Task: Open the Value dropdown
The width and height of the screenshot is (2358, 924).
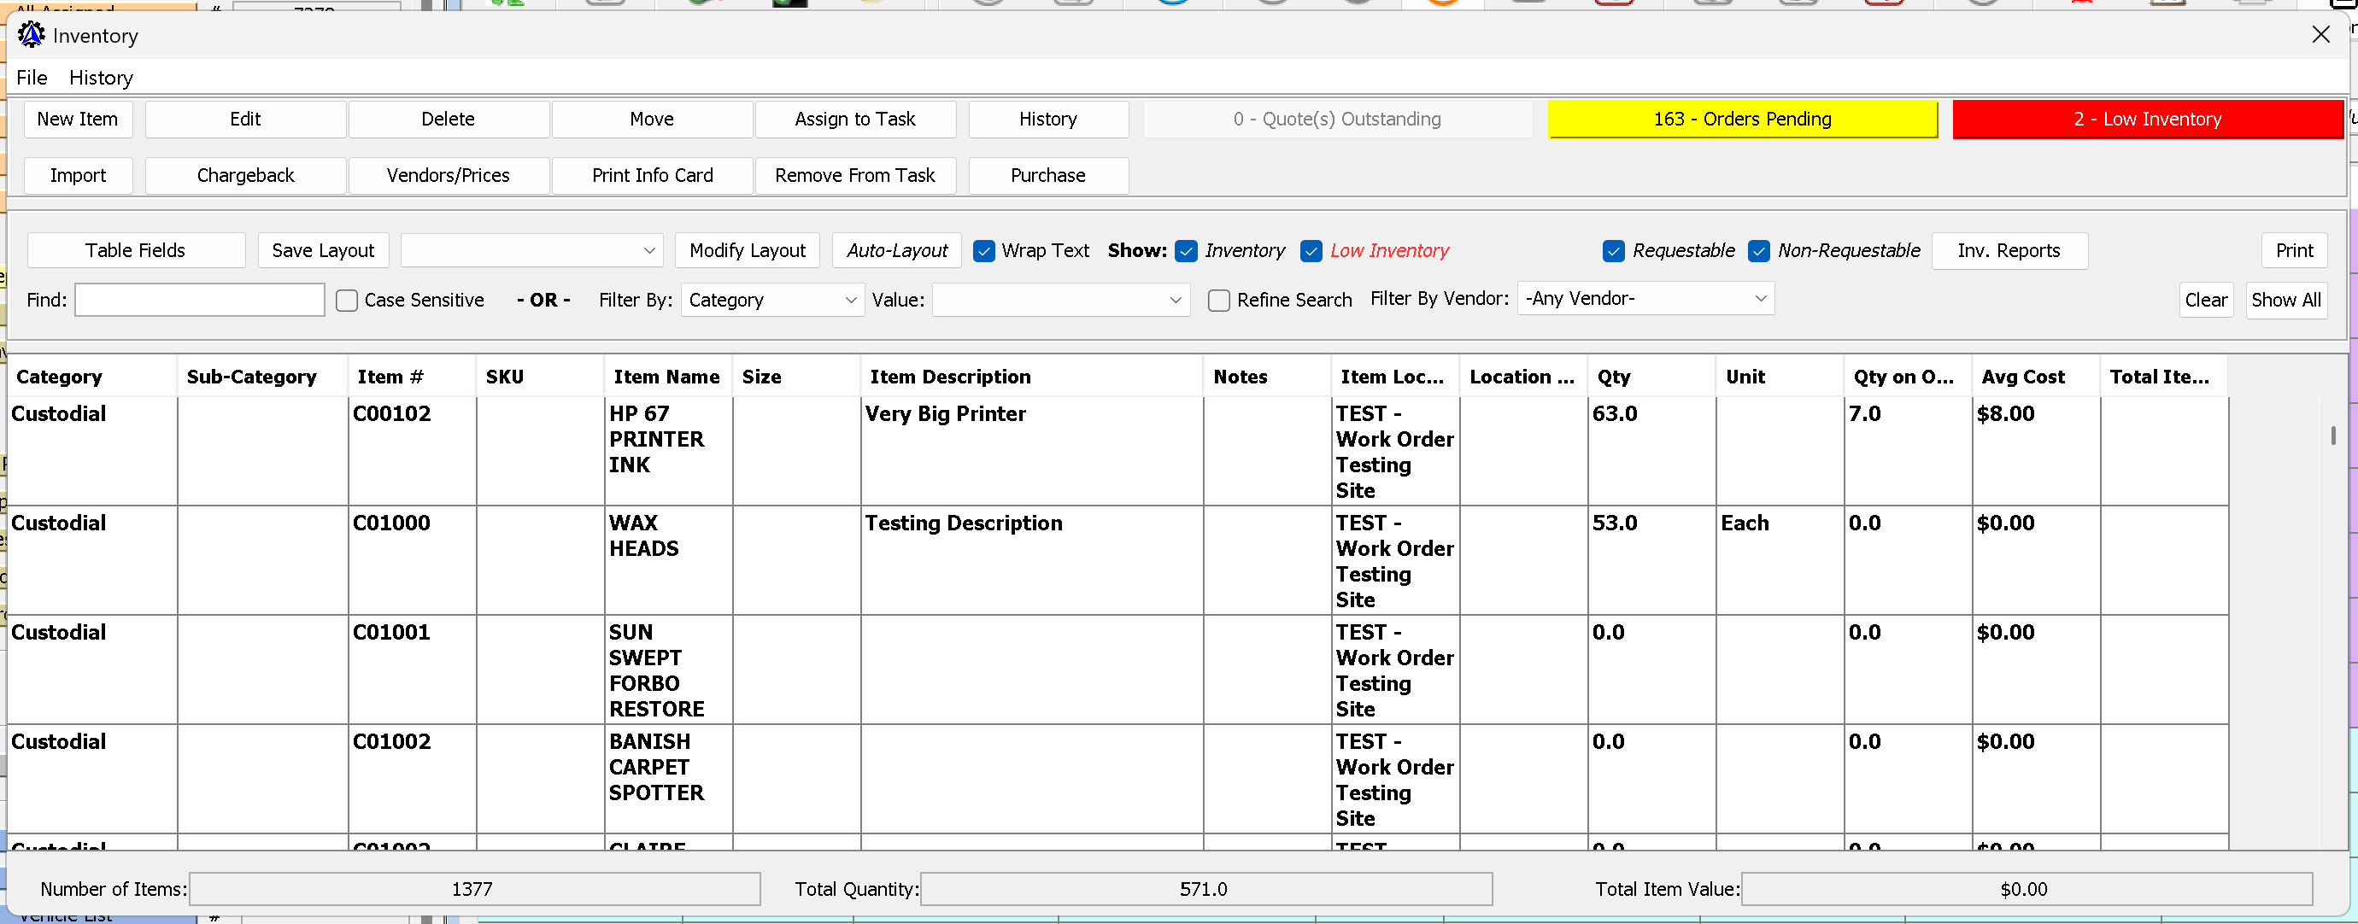Action: [1060, 300]
